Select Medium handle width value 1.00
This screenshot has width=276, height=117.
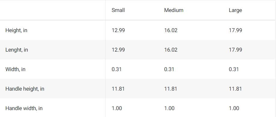[x=169, y=108]
